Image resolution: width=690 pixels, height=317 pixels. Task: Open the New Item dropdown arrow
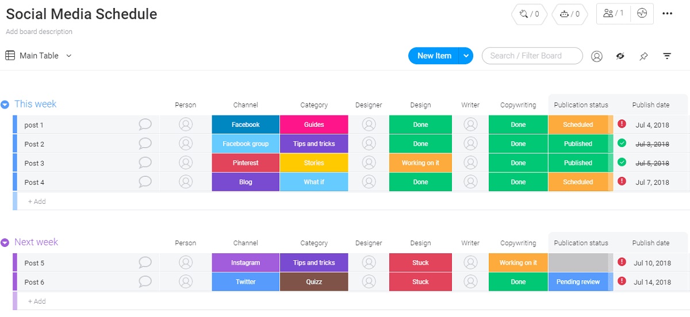click(x=466, y=56)
